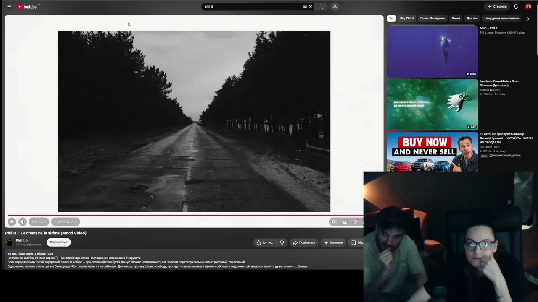Click the main video frame
The width and height of the screenshot is (538, 302).
[194, 121]
